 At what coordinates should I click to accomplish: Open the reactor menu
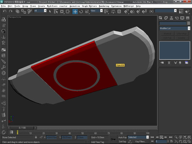point(63,6)
